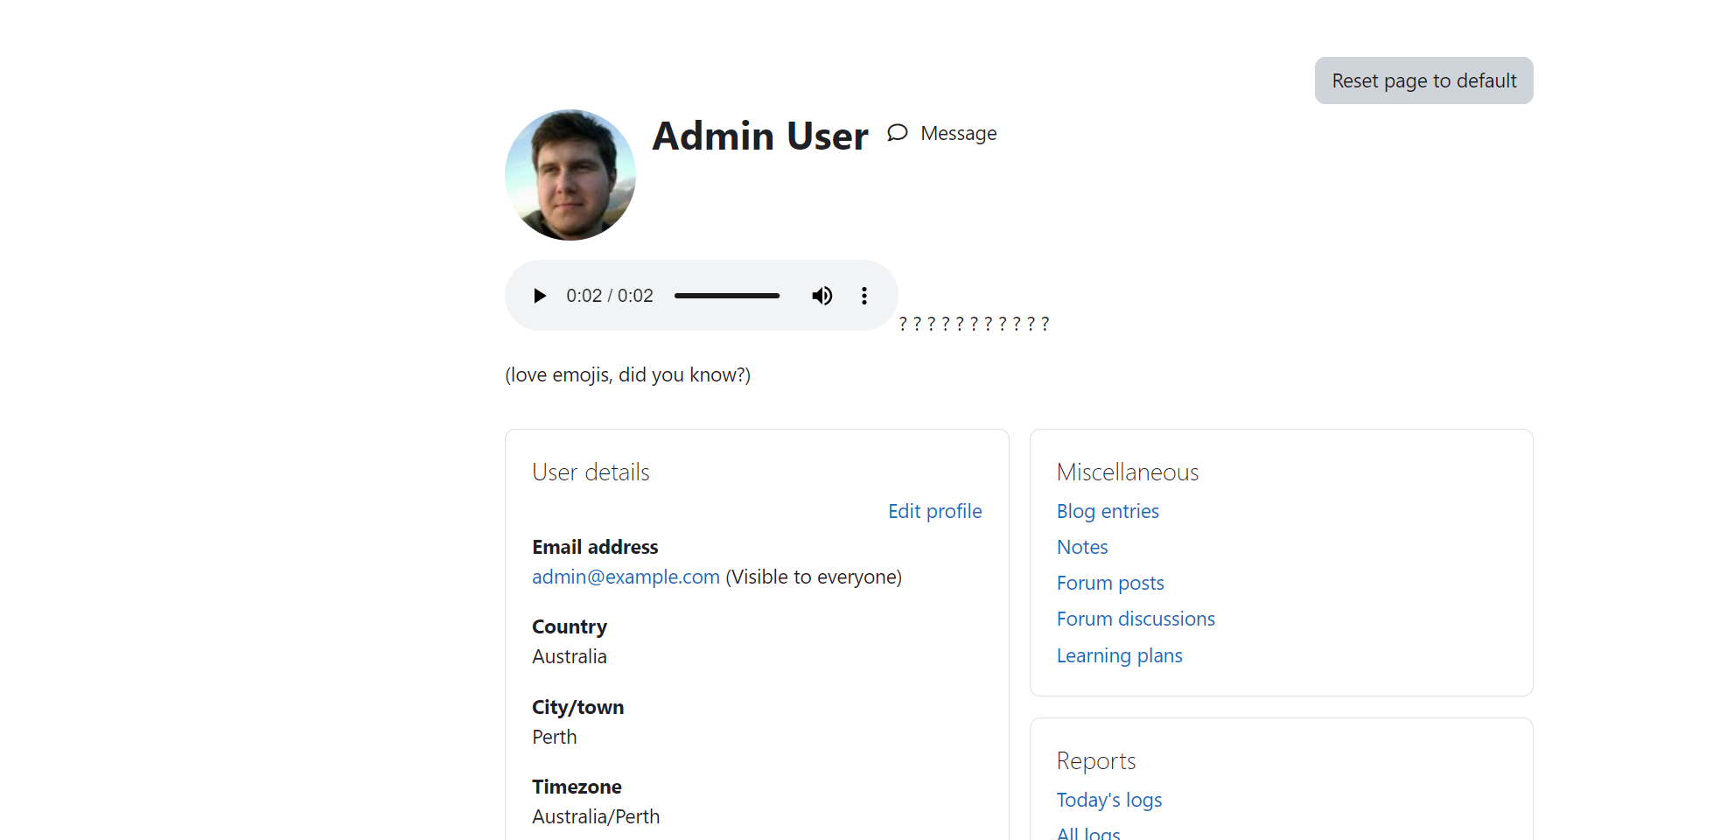Image resolution: width=1727 pixels, height=840 pixels.
Task: Play the audio clip
Action: [540, 296]
